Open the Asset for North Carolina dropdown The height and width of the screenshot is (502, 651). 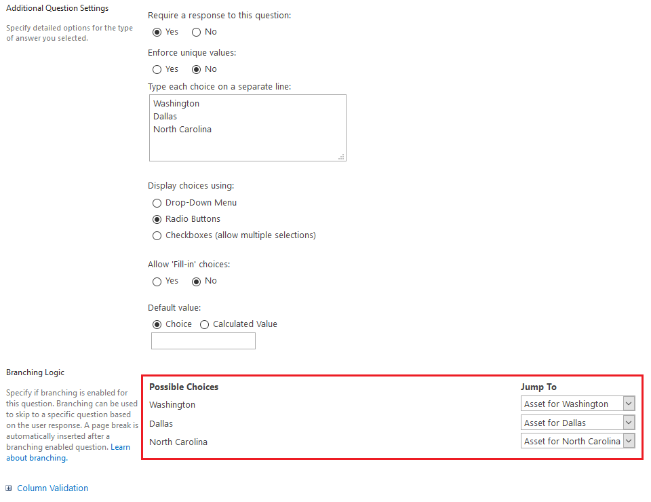(578, 441)
